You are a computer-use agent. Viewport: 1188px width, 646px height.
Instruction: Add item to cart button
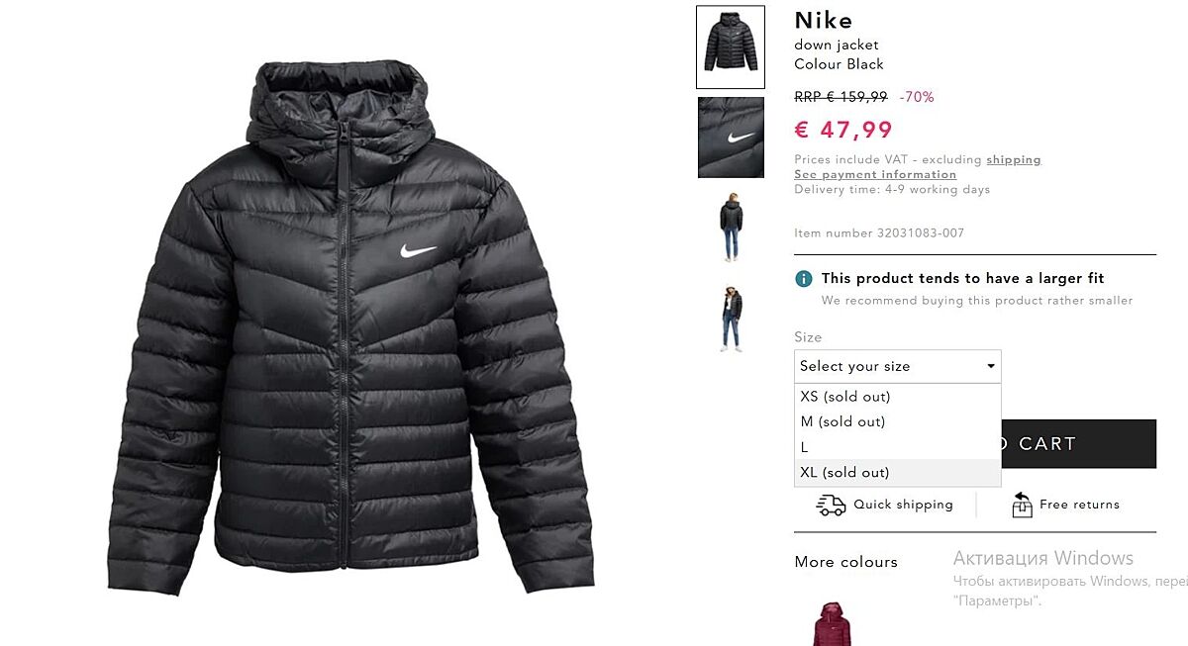pos(1078,443)
